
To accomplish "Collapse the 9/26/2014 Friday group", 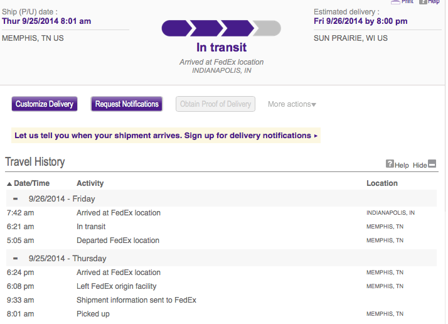I will tap(16, 199).
